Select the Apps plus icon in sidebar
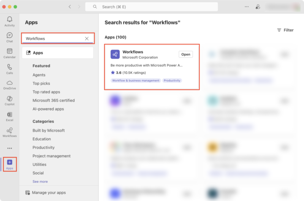 (9, 162)
